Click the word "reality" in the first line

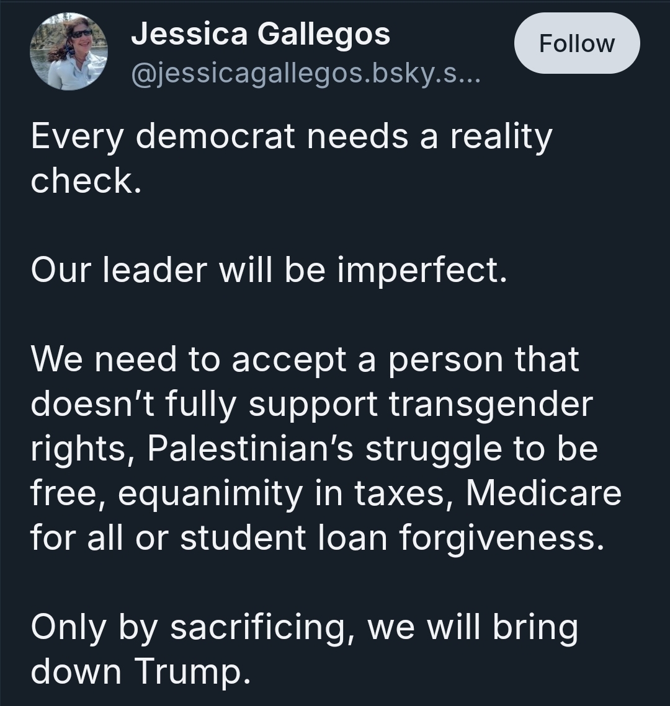[501, 137]
